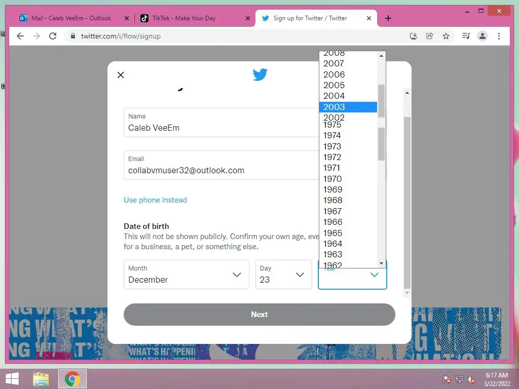This screenshot has height=389, width=519.
Task: Open the Month dropdown showing December
Action: click(x=187, y=275)
